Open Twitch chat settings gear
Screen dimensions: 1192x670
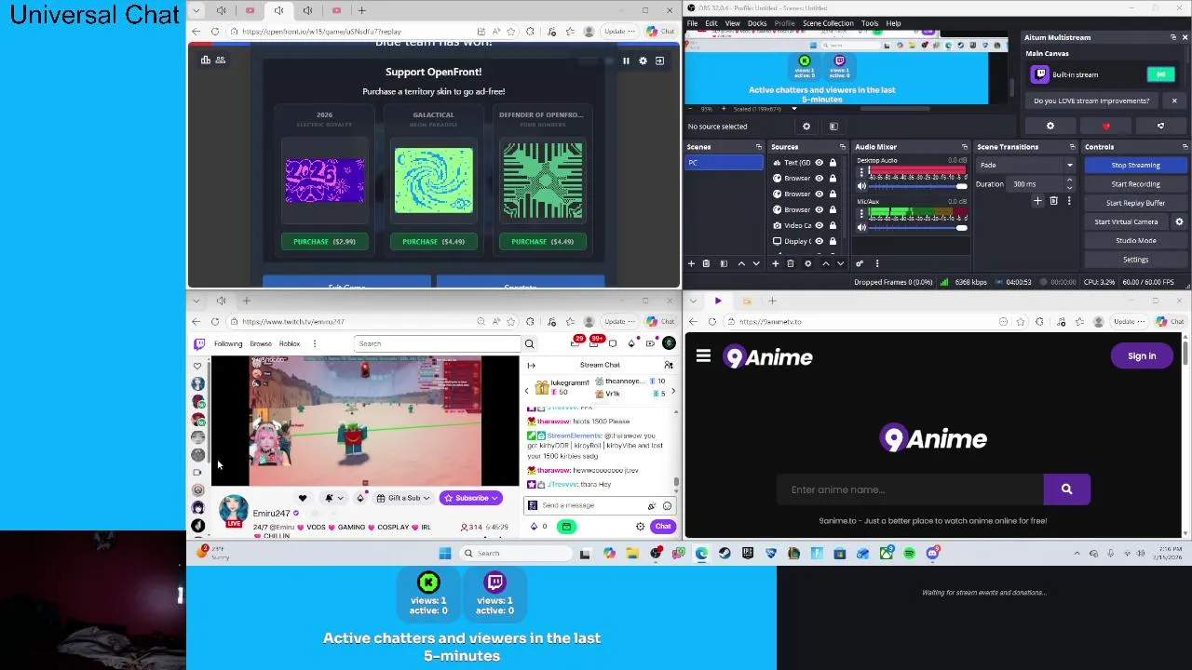click(640, 527)
